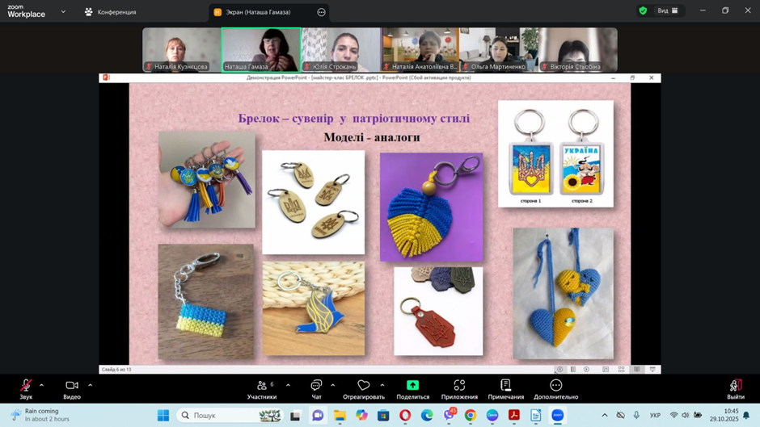Open the Чат chat panel
Image resolution: width=760 pixels, height=427 pixels.
point(316,388)
